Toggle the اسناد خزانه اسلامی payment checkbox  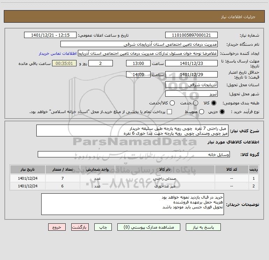pyautogui.click(x=169, y=112)
